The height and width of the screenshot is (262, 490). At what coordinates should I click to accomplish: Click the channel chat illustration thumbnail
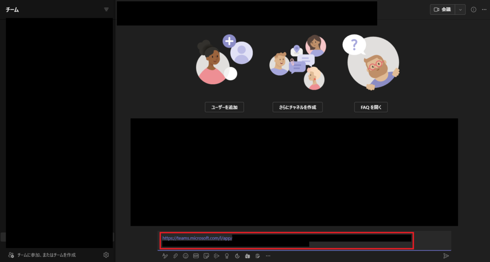(x=298, y=63)
